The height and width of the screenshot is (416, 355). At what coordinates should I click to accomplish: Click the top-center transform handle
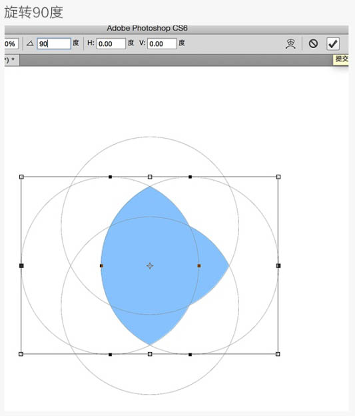pyautogui.click(x=150, y=177)
